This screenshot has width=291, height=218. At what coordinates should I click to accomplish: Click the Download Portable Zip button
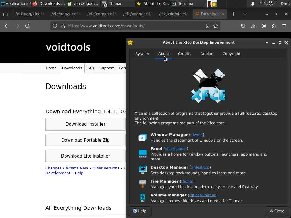[x=85, y=140]
